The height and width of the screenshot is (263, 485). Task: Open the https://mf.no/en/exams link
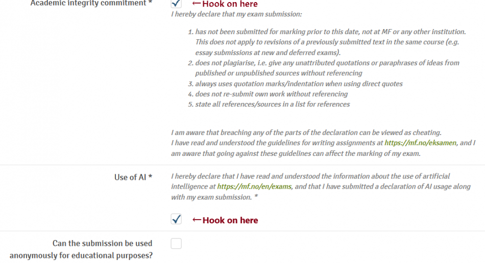pyautogui.click(x=254, y=187)
